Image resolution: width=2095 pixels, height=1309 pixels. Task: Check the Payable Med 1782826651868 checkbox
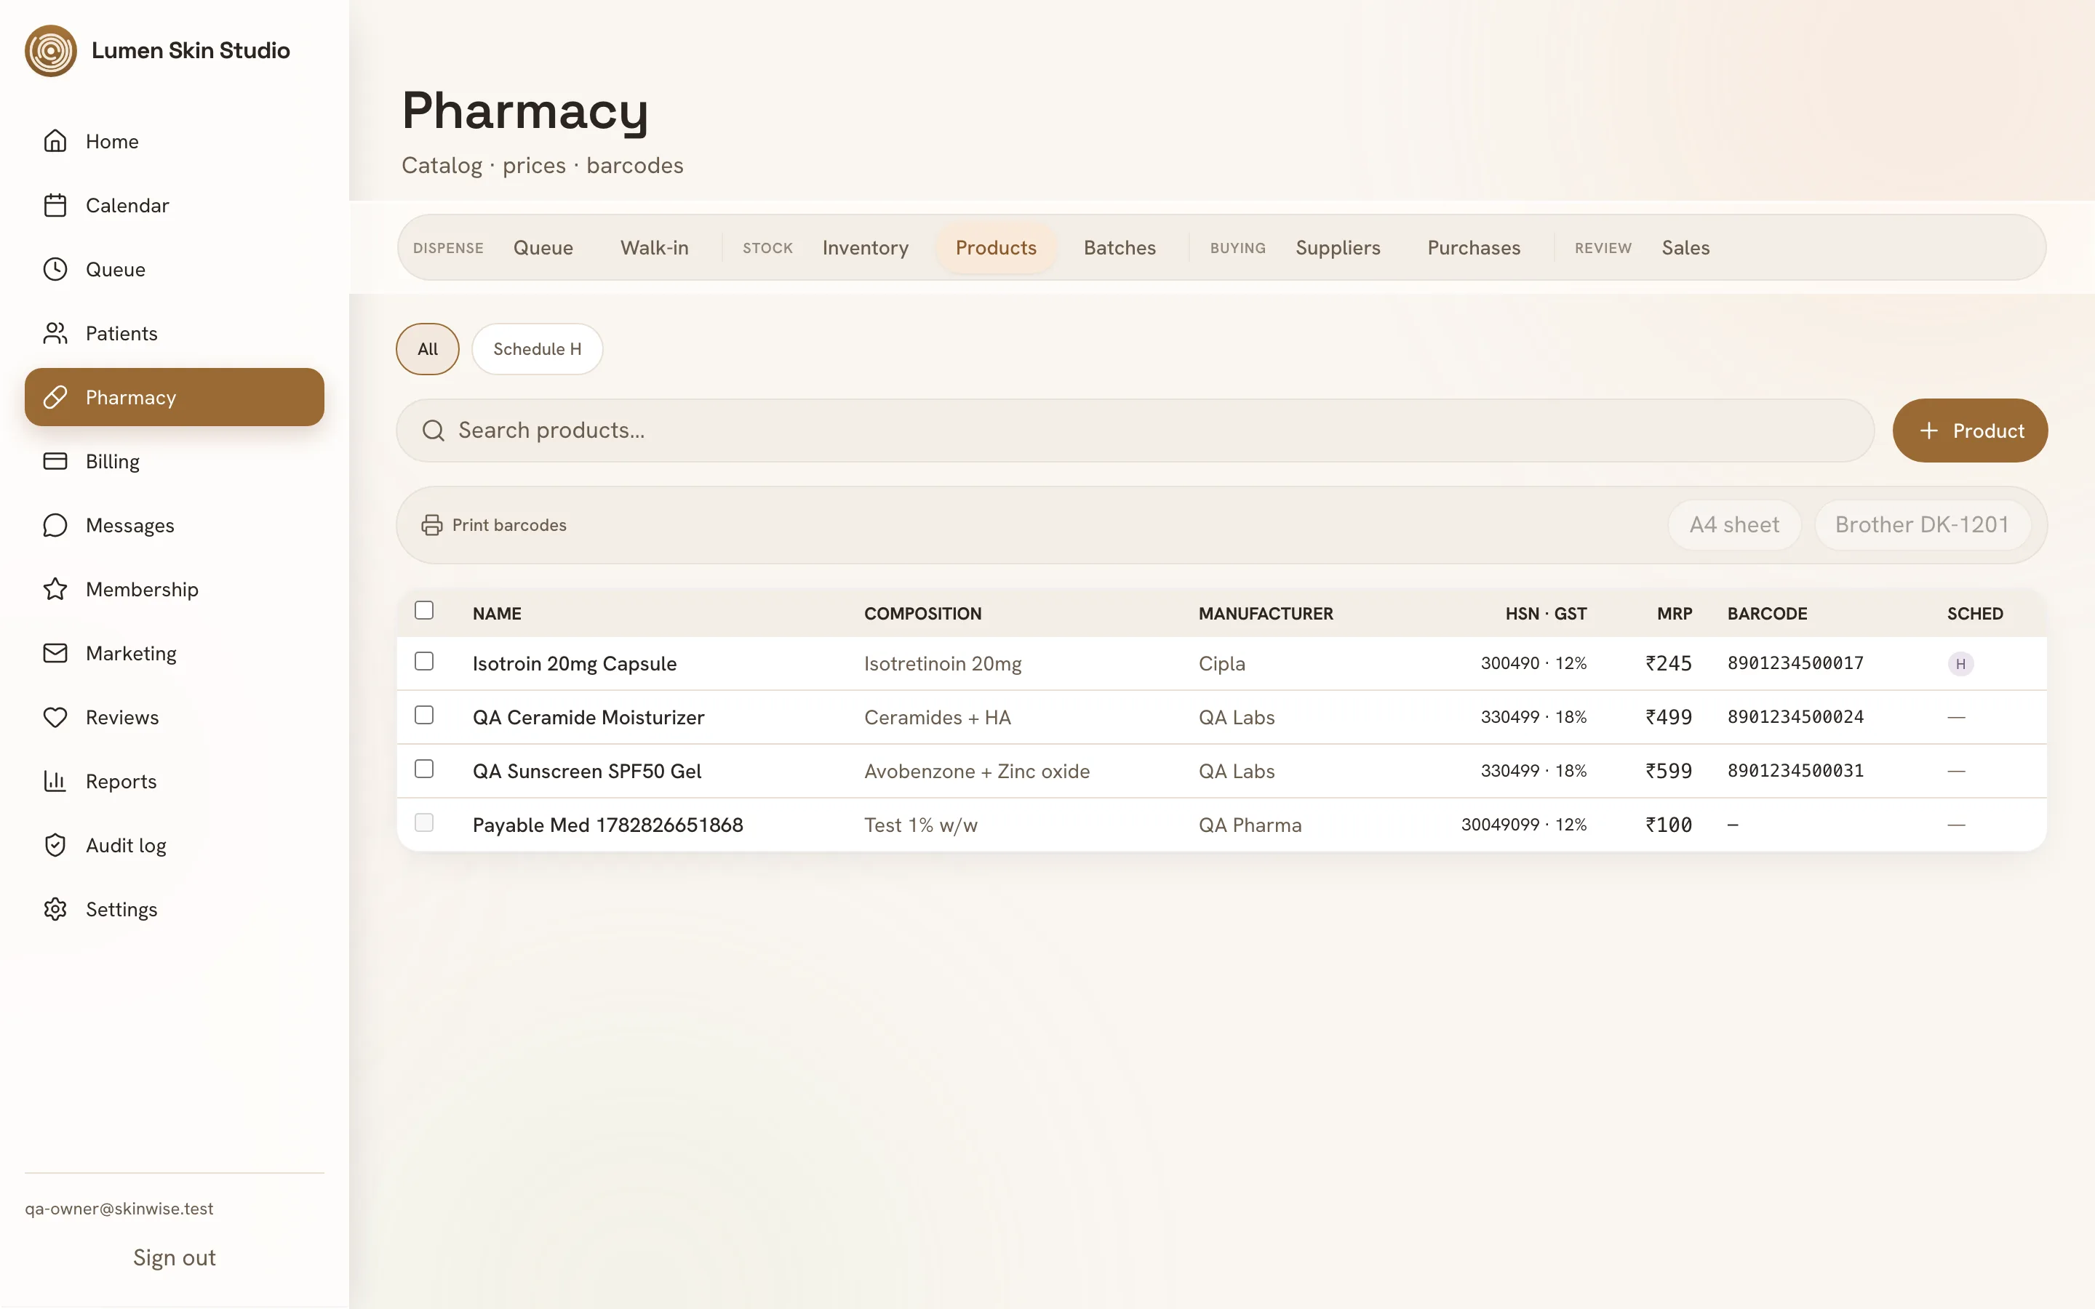pyautogui.click(x=424, y=822)
